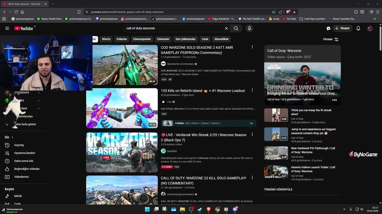Open the Filtreler filter options
Viewport: 382px width, 214px height.
[x=331, y=39]
